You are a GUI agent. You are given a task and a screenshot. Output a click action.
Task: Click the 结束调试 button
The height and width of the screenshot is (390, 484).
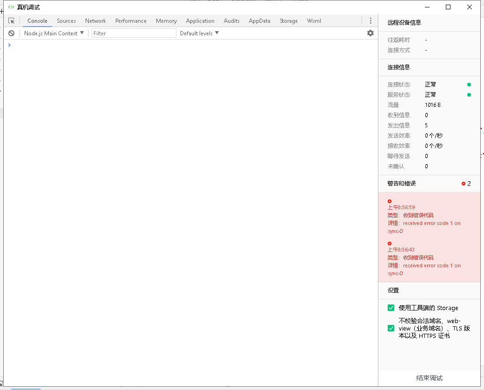click(429, 378)
